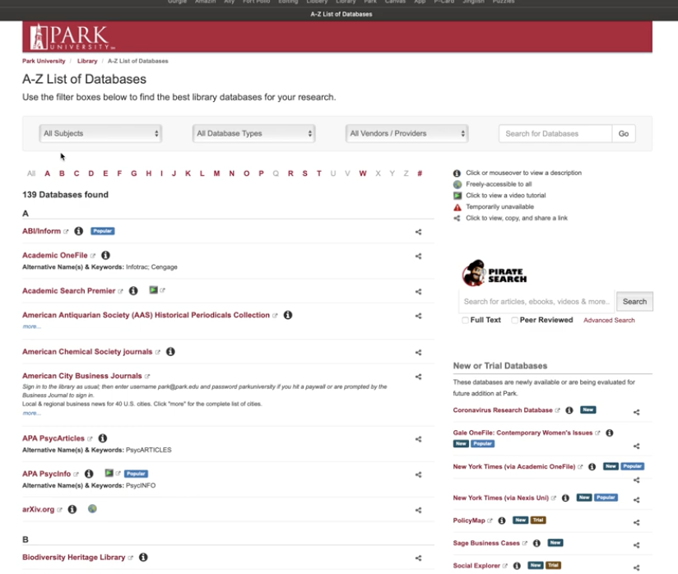Viewport: 678px width, 574px height.
Task: Go to Park University breadcrumb link
Action: (x=44, y=61)
